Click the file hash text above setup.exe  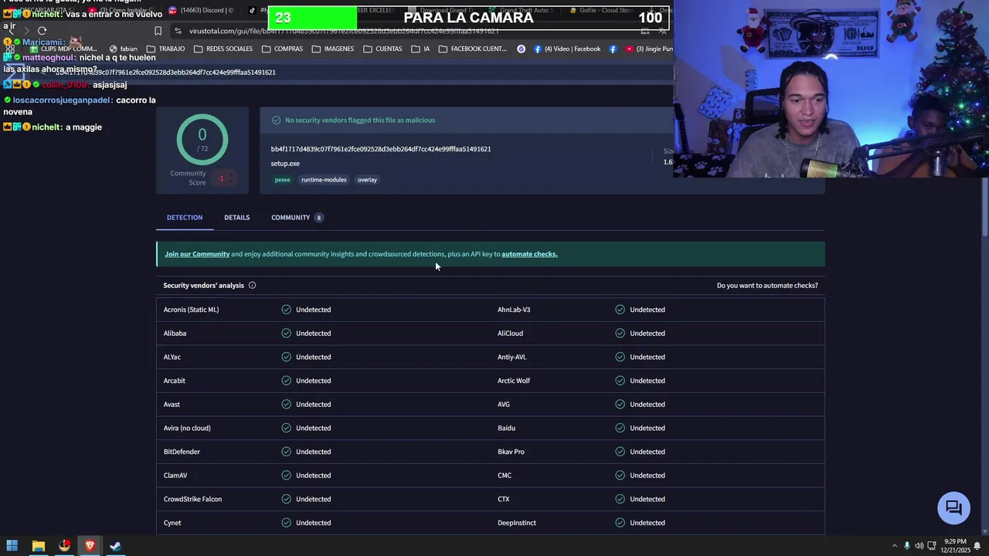381,149
